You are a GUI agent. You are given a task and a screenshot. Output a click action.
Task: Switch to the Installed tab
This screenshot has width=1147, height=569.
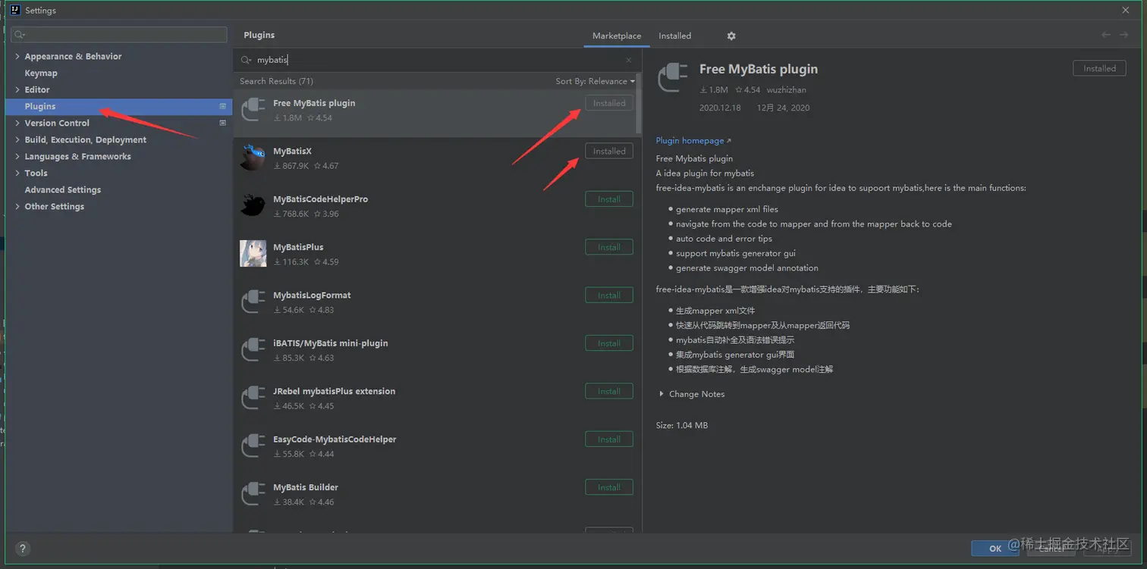click(674, 36)
